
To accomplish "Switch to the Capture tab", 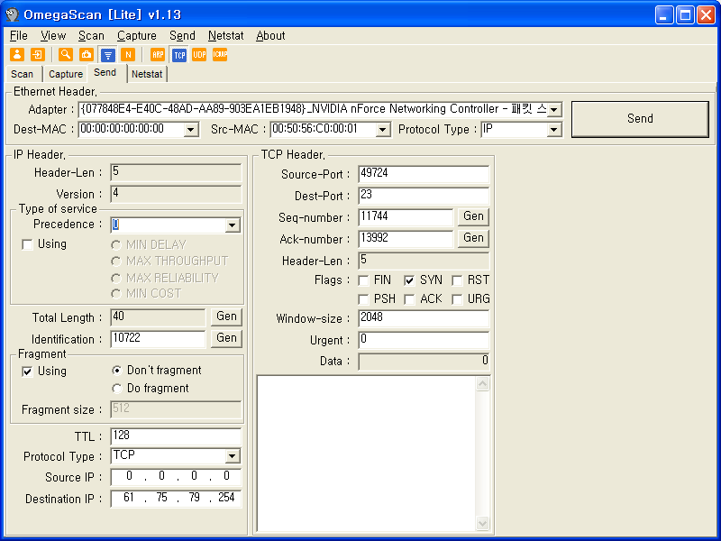I will (66, 74).
